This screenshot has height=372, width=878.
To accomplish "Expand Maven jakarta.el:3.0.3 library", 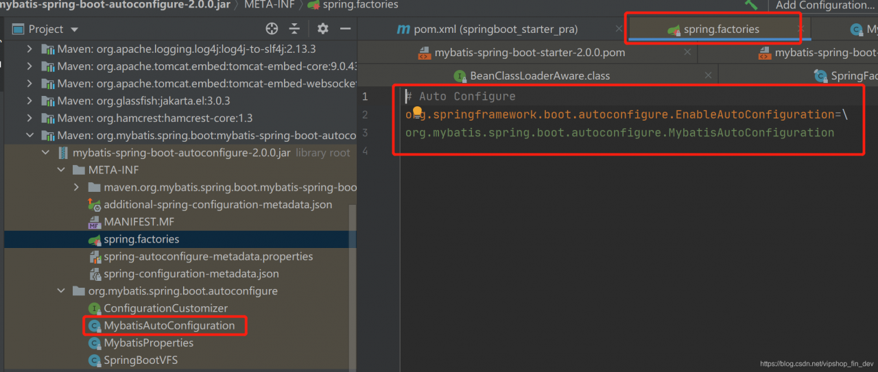I will point(29,101).
